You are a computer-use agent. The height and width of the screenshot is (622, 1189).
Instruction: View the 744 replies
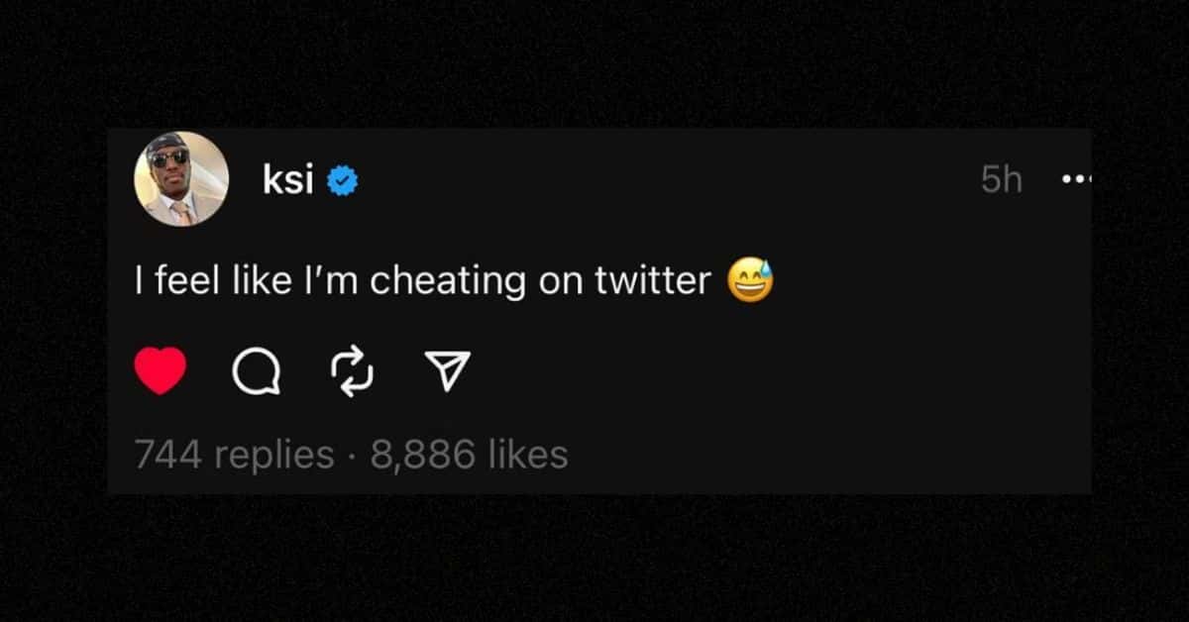click(x=234, y=455)
